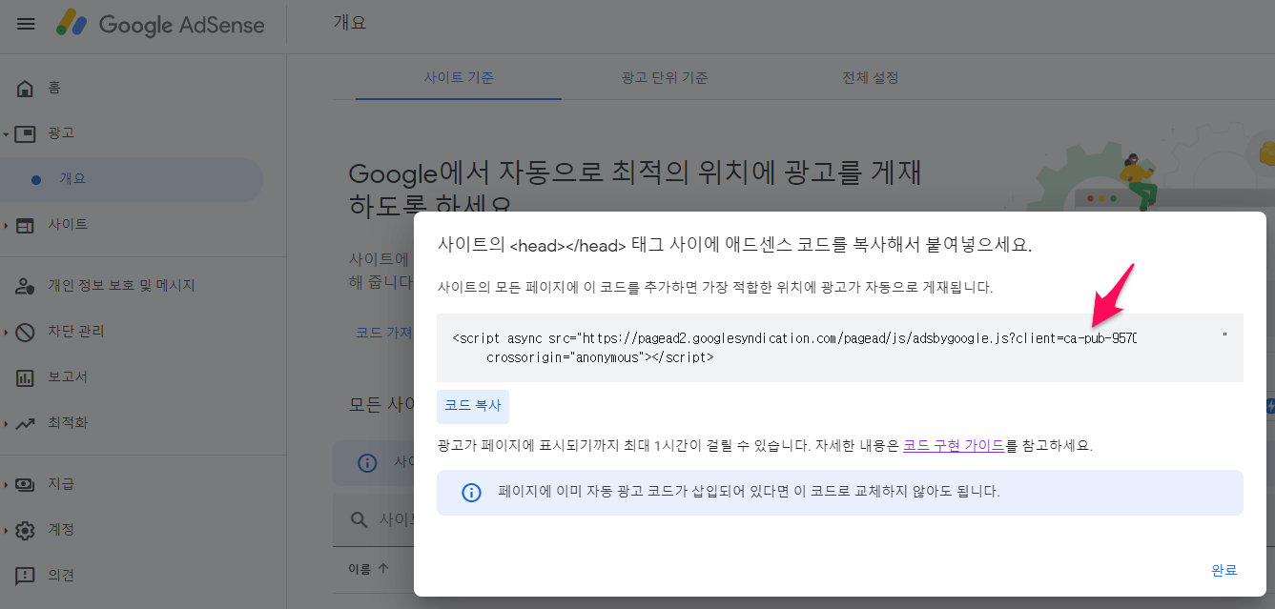The height and width of the screenshot is (609, 1275).
Task: Switch to the 전체 설정 tab
Action: pyautogui.click(x=870, y=78)
